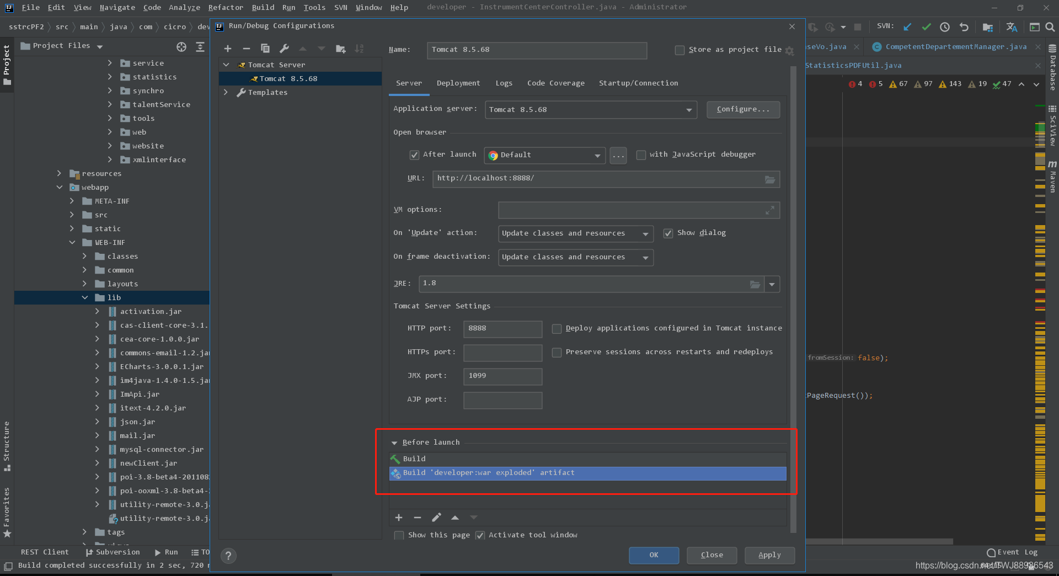Image resolution: width=1059 pixels, height=576 pixels.
Task: Open JRE dropdown arrow
Action: [772, 284]
